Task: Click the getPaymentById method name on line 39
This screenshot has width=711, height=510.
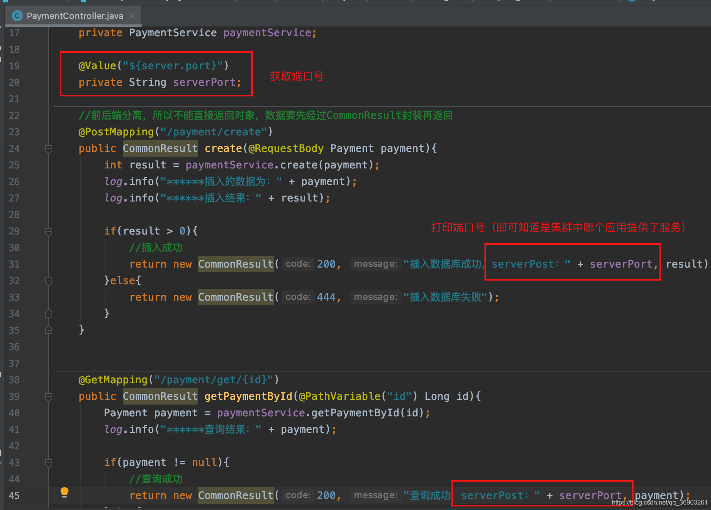Action: (x=249, y=396)
